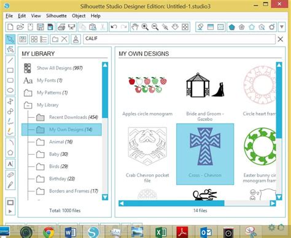291x238 pixels.
Task: Select Easter bunny circle monogram frame
Action: 259,155
